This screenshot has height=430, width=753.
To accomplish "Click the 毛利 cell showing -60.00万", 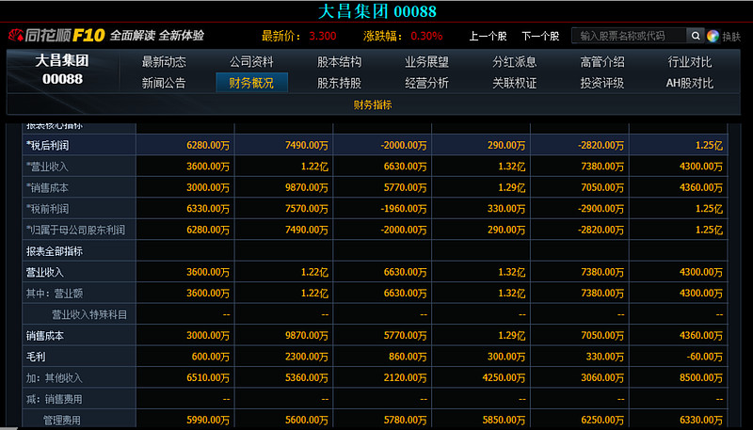I will pos(679,357).
